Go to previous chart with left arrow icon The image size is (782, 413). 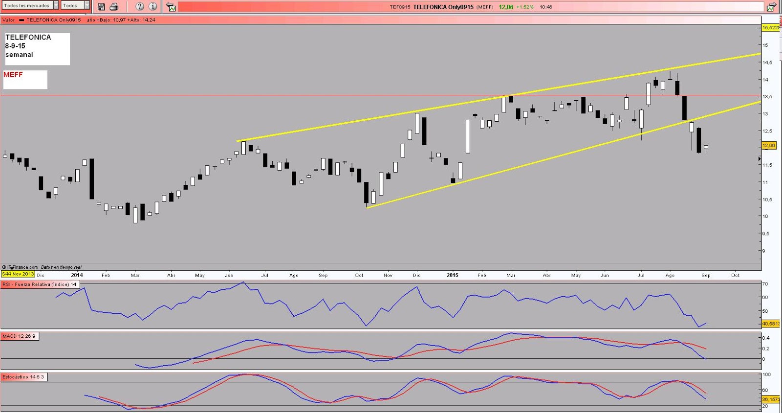(171, 7)
